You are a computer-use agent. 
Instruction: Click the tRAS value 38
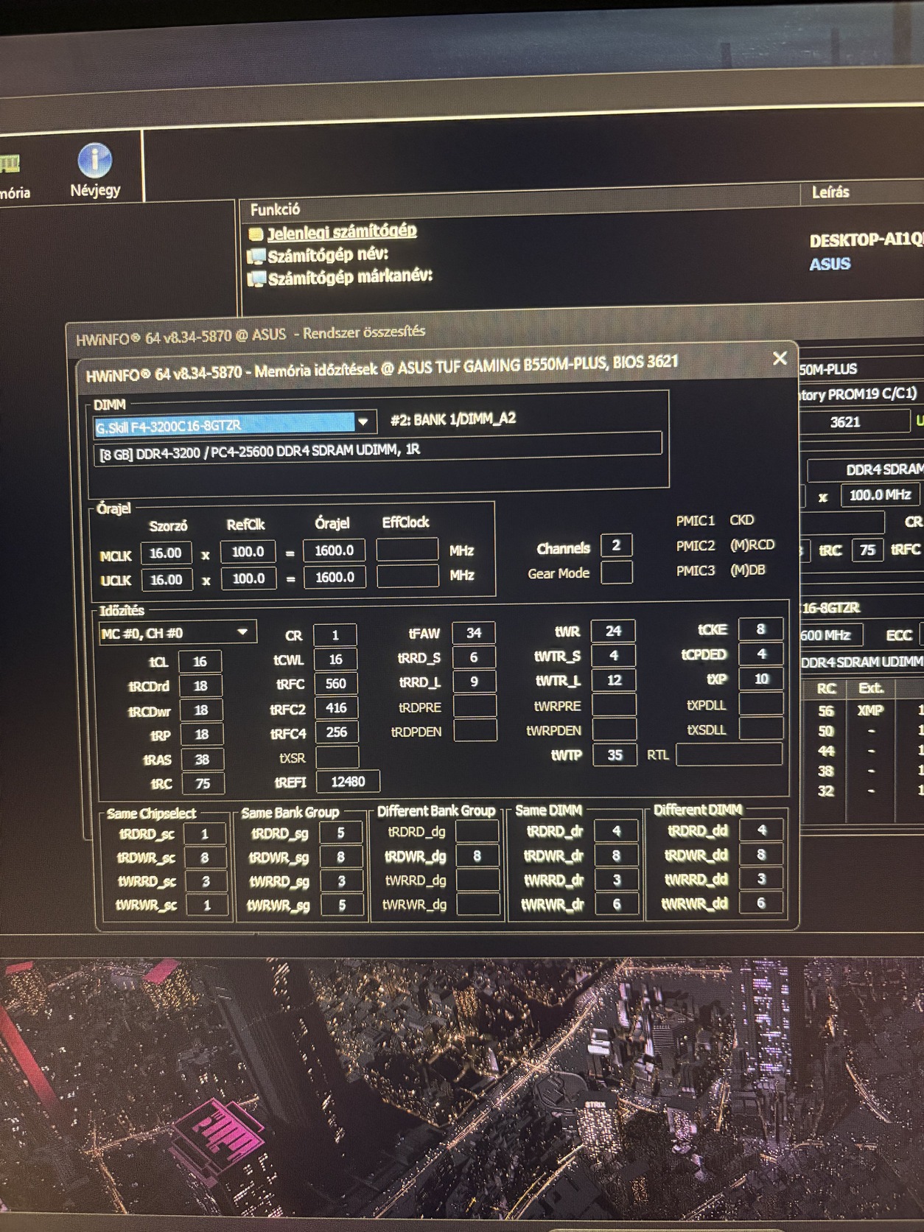tap(202, 759)
